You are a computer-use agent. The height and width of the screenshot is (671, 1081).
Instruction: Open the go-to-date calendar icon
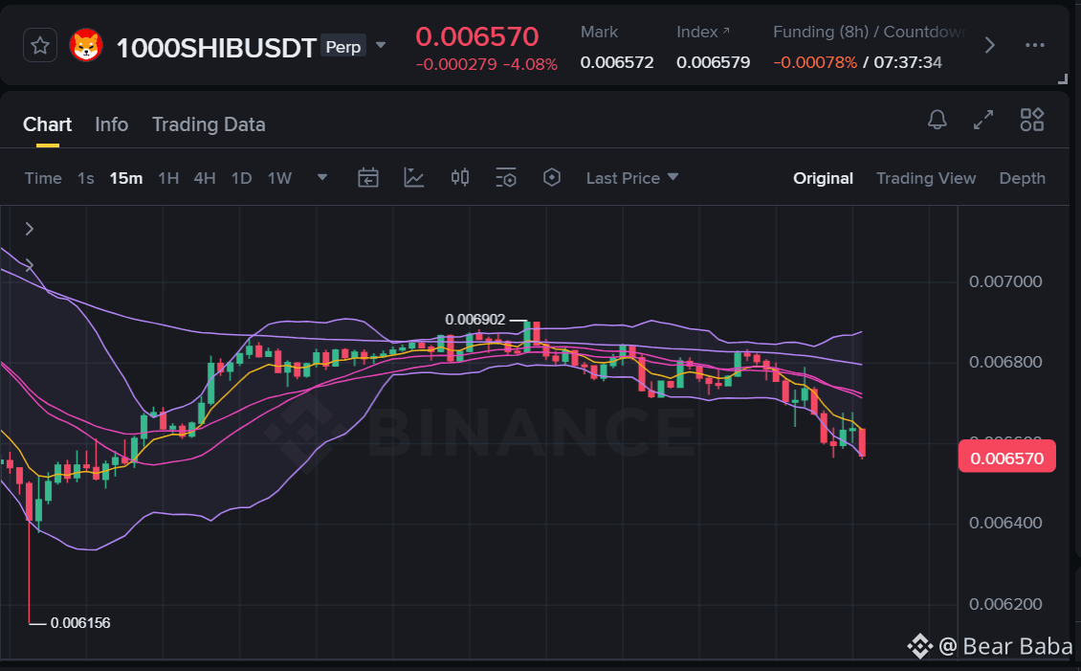pyautogui.click(x=368, y=178)
